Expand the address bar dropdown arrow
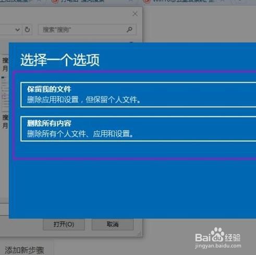Image resolution: width=256 pixels, height=255 pixels. (x=18, y=30)
